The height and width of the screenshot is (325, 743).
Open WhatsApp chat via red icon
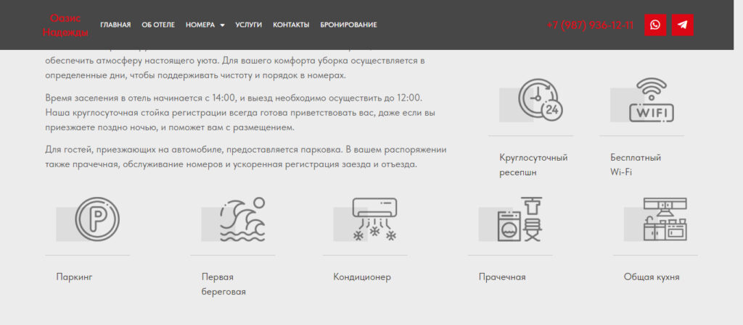(x=655, y=25)
